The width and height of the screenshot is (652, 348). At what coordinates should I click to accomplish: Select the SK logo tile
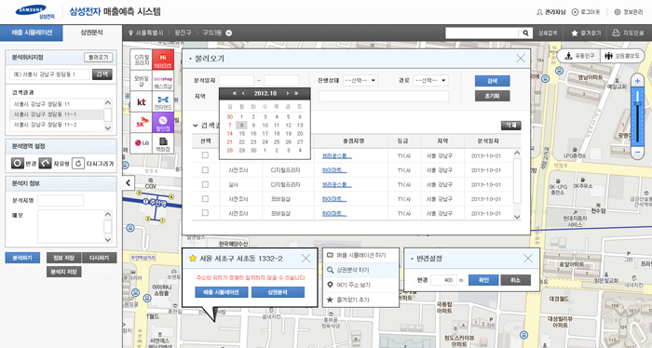pos(142,123)
